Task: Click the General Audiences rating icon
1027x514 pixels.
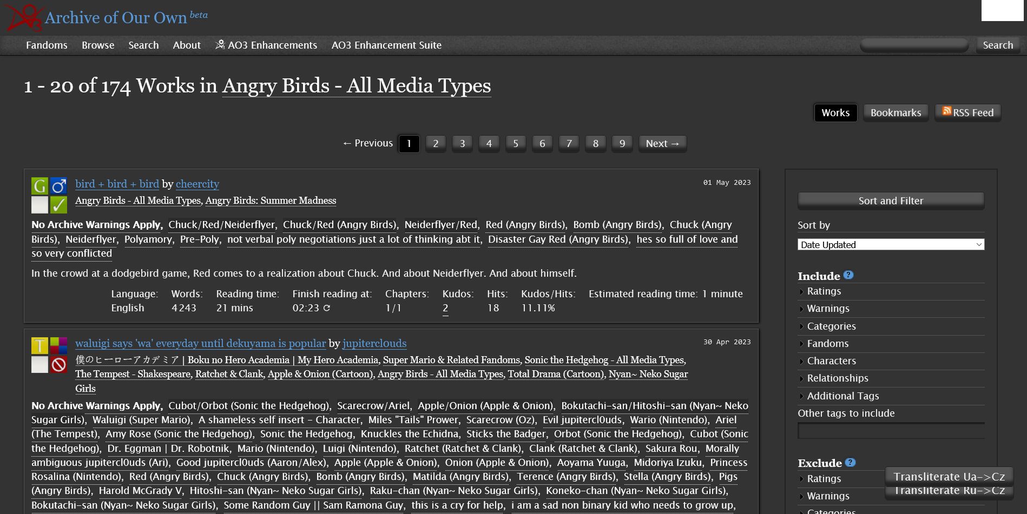Action: coord(40,186)
